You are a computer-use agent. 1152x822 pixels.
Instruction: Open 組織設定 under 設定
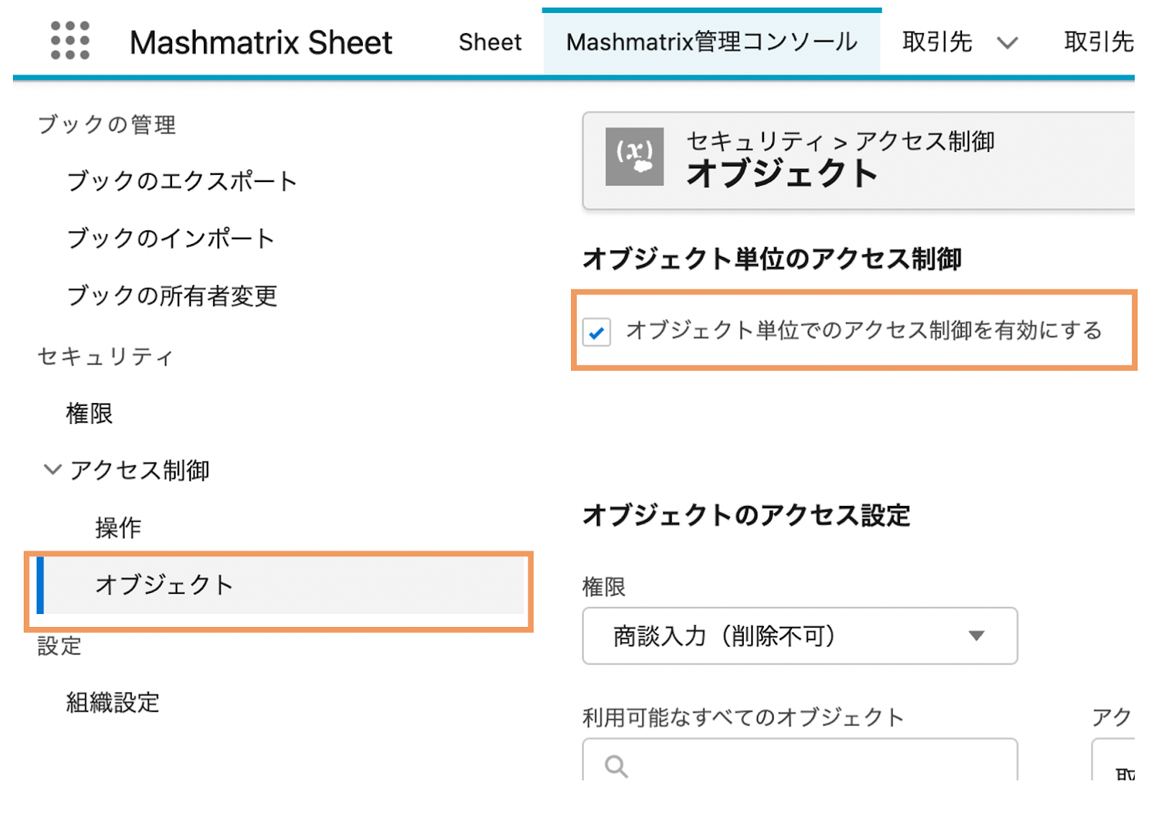coord(112,703)
